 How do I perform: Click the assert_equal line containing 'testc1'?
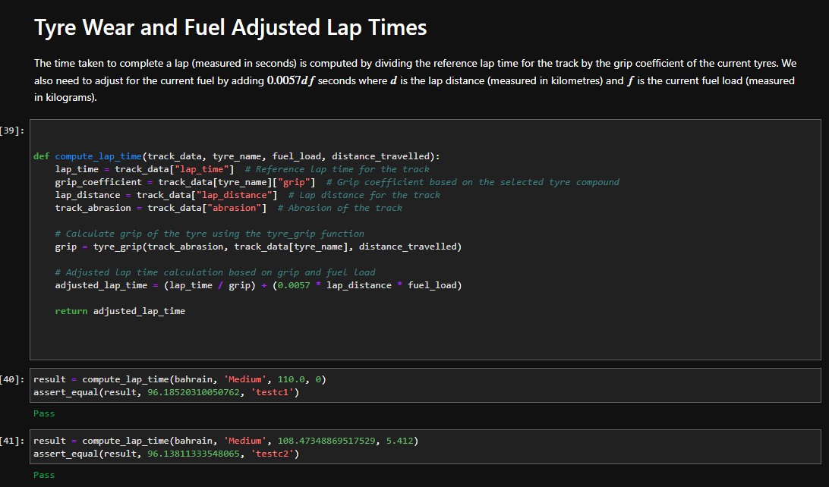pyautogui.click(x=166, y=392)
